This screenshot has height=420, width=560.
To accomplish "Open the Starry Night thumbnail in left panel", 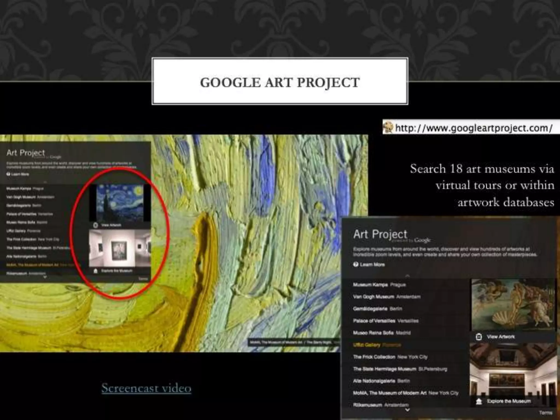I will [120, 203].
